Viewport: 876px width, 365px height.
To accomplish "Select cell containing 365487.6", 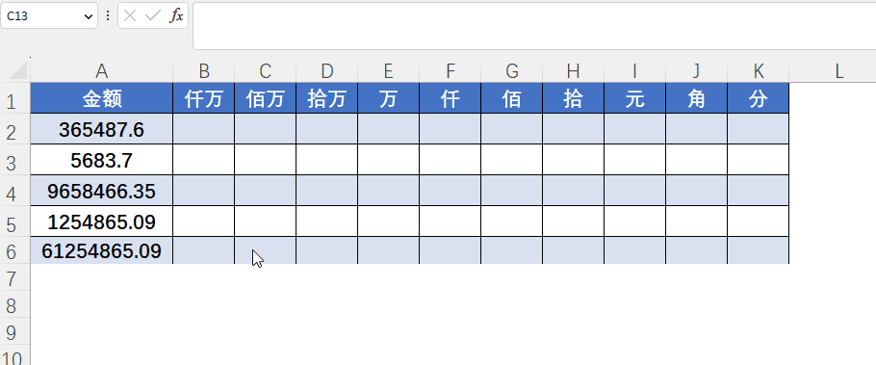I will pyautogui.click(x=102, y=129).
